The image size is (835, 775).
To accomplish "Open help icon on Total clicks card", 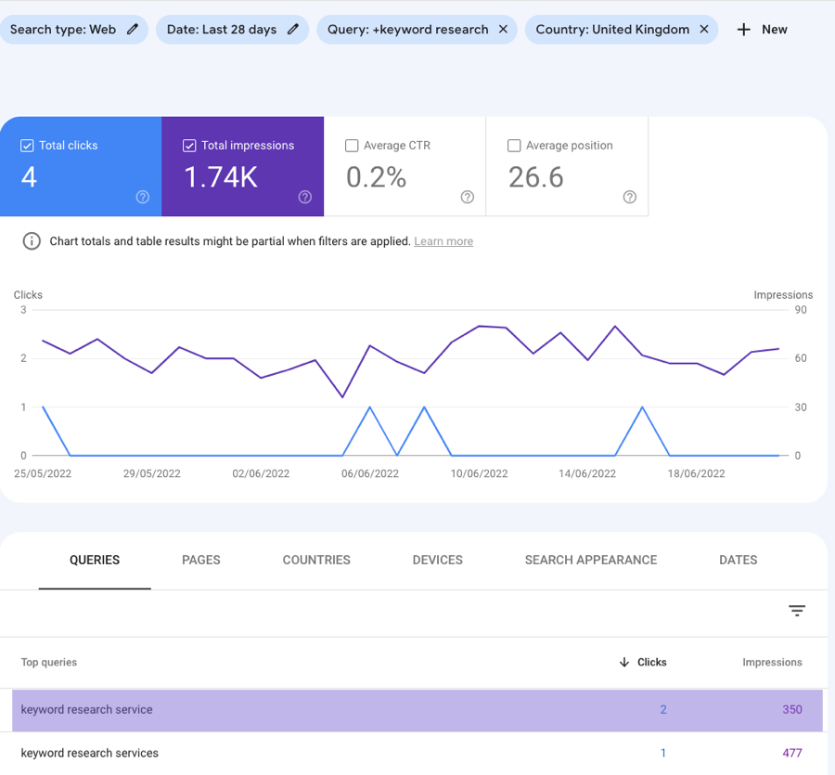I will pos(143,197).
